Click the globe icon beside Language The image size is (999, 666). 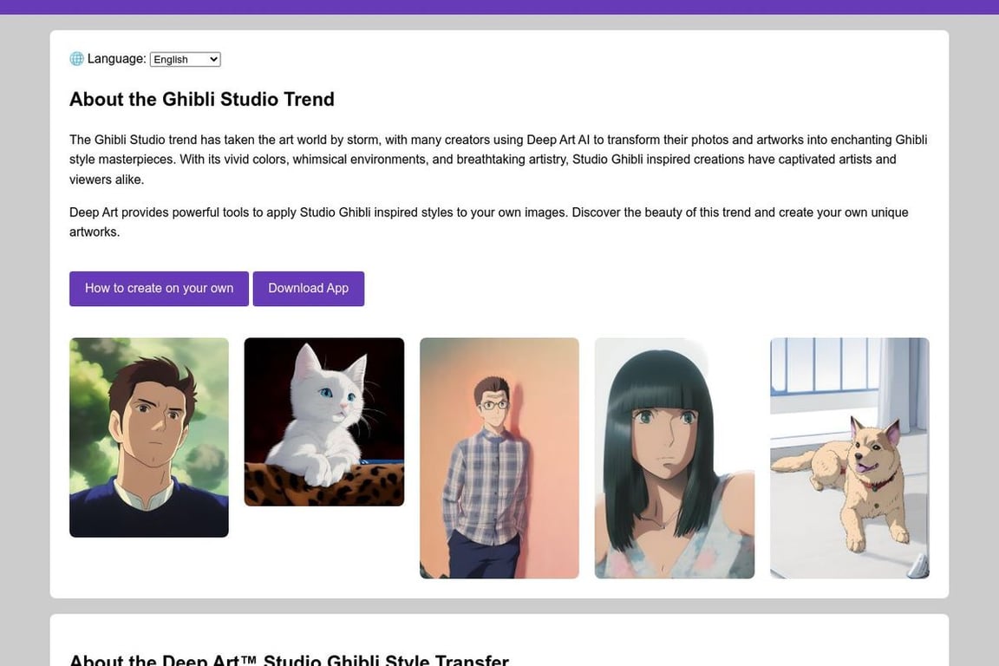pos(76,59)
